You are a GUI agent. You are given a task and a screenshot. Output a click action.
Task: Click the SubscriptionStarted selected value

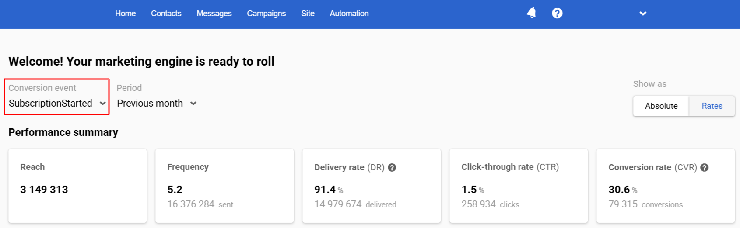(51, 104)
